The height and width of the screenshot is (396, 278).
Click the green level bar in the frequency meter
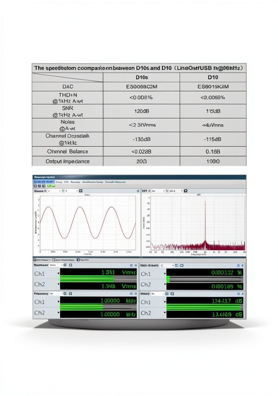click(x=82, y=307)
